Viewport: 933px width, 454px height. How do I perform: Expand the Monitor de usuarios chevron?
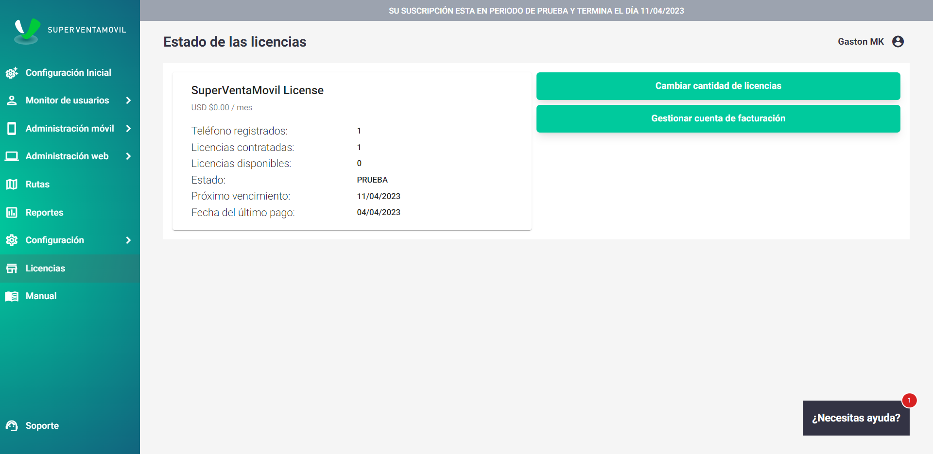(128, 101)
